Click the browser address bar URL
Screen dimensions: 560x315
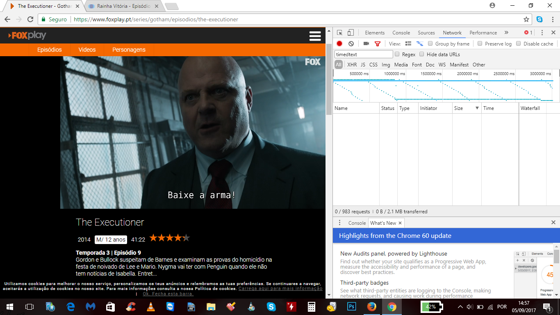click(156, 19)
